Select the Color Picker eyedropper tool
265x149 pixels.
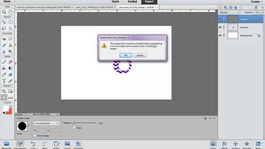(4, 74)
